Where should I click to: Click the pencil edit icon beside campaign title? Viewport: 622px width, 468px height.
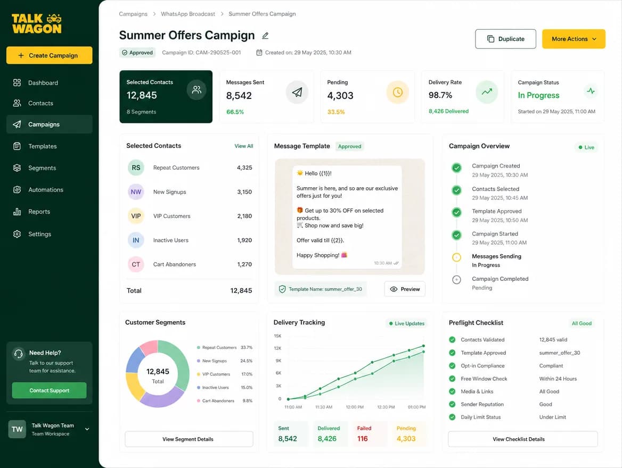(265, 36)
